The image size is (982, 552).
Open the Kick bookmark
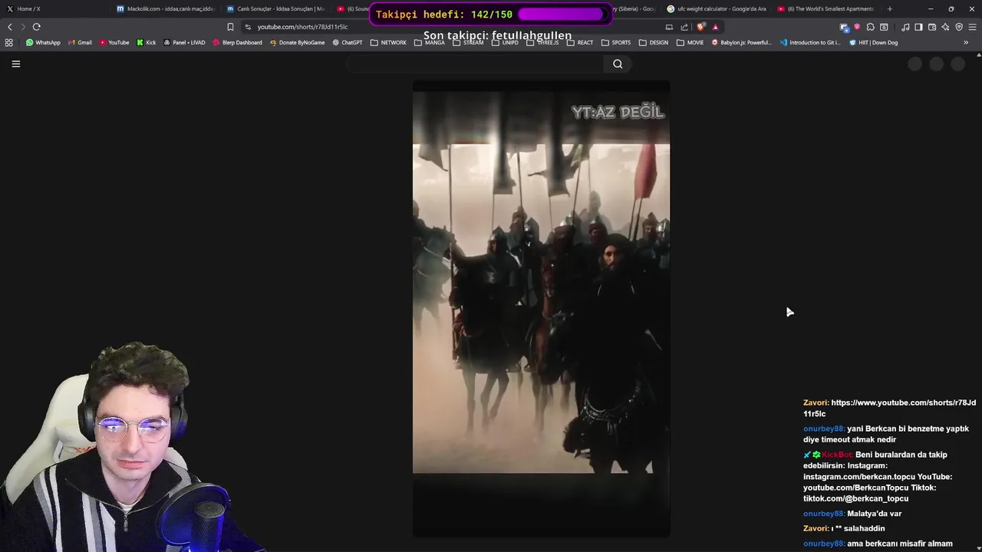point(146,42)
